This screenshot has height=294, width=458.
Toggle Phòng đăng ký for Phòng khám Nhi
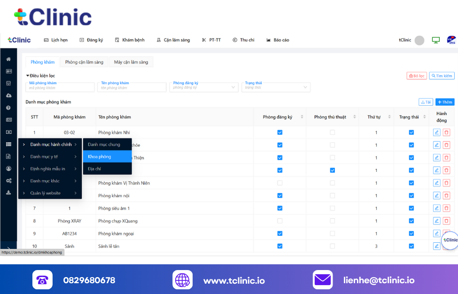[280, 132]
